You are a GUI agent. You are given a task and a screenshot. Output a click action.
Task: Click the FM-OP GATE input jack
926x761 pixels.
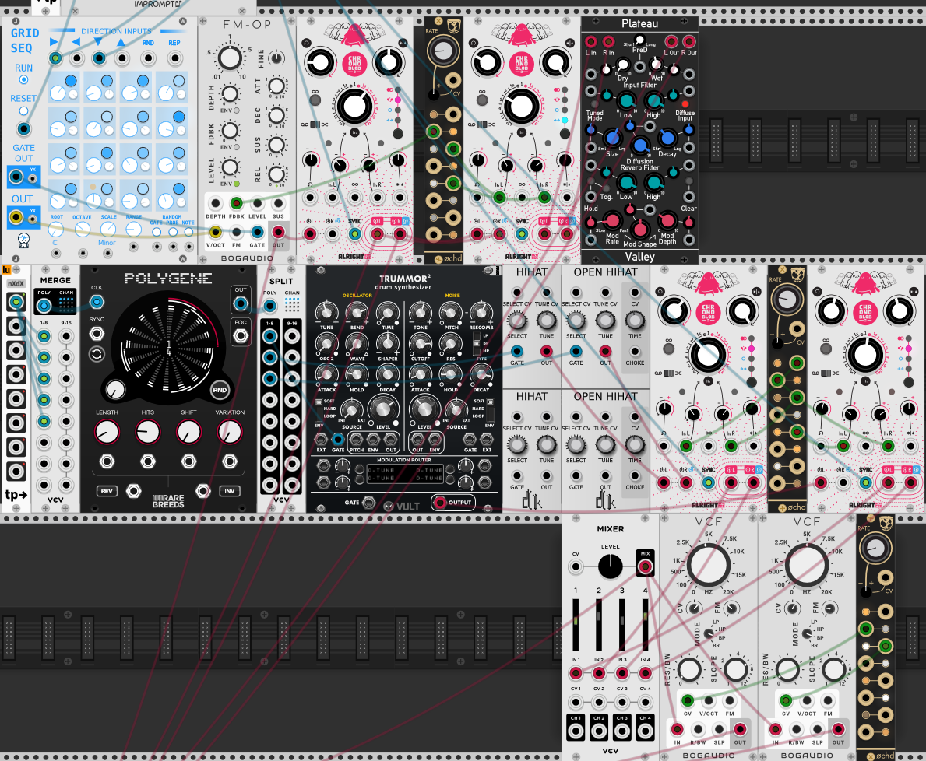click(257, 232)
